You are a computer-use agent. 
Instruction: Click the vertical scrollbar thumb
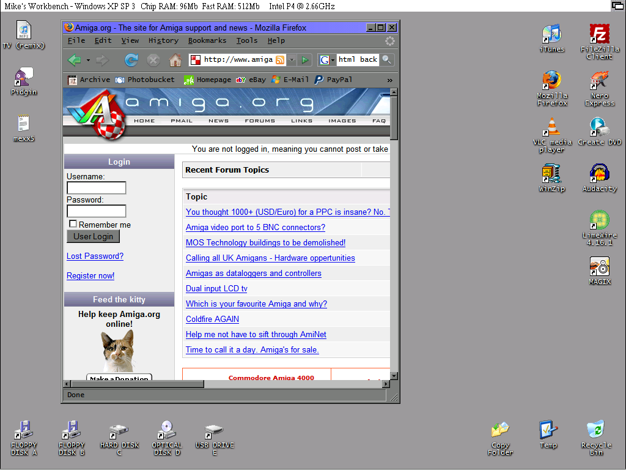(394, 118)
